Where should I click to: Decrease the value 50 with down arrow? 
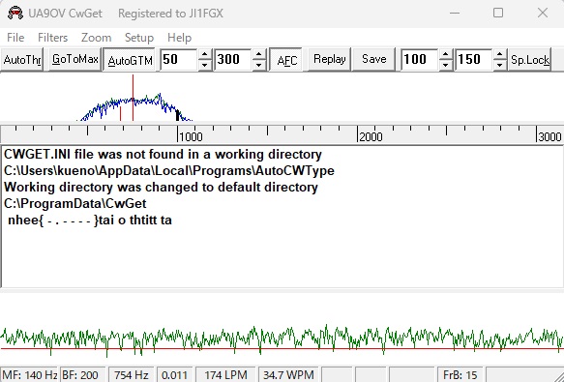pyautogui.click(x=205, y=65)
